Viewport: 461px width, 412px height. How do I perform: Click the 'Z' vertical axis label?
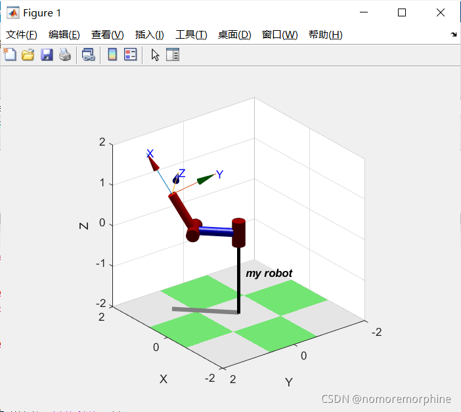pyautogui.click(x=84, y=226)
